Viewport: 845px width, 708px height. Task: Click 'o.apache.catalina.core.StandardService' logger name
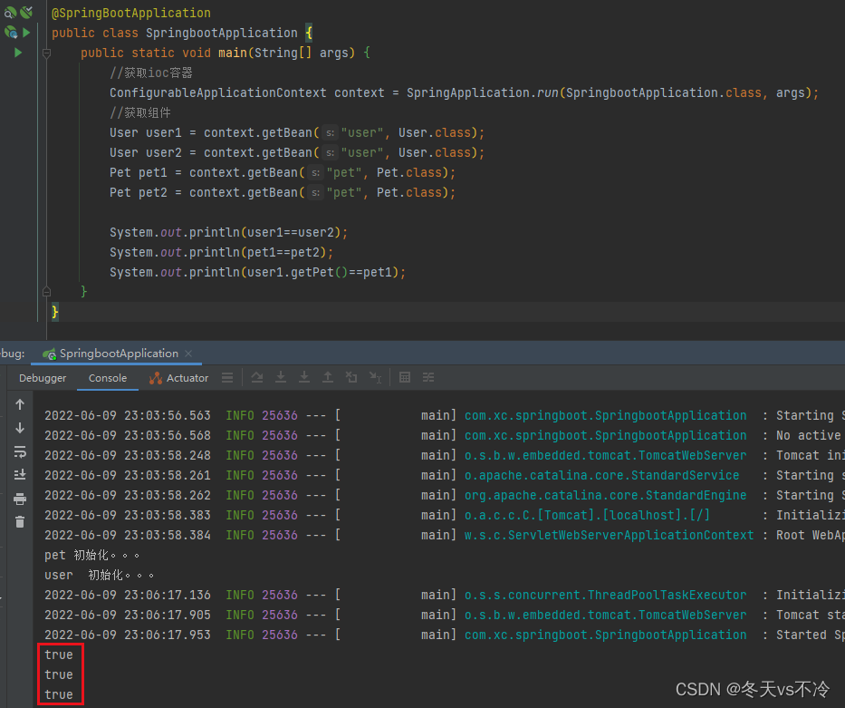[x=602, y=476]
